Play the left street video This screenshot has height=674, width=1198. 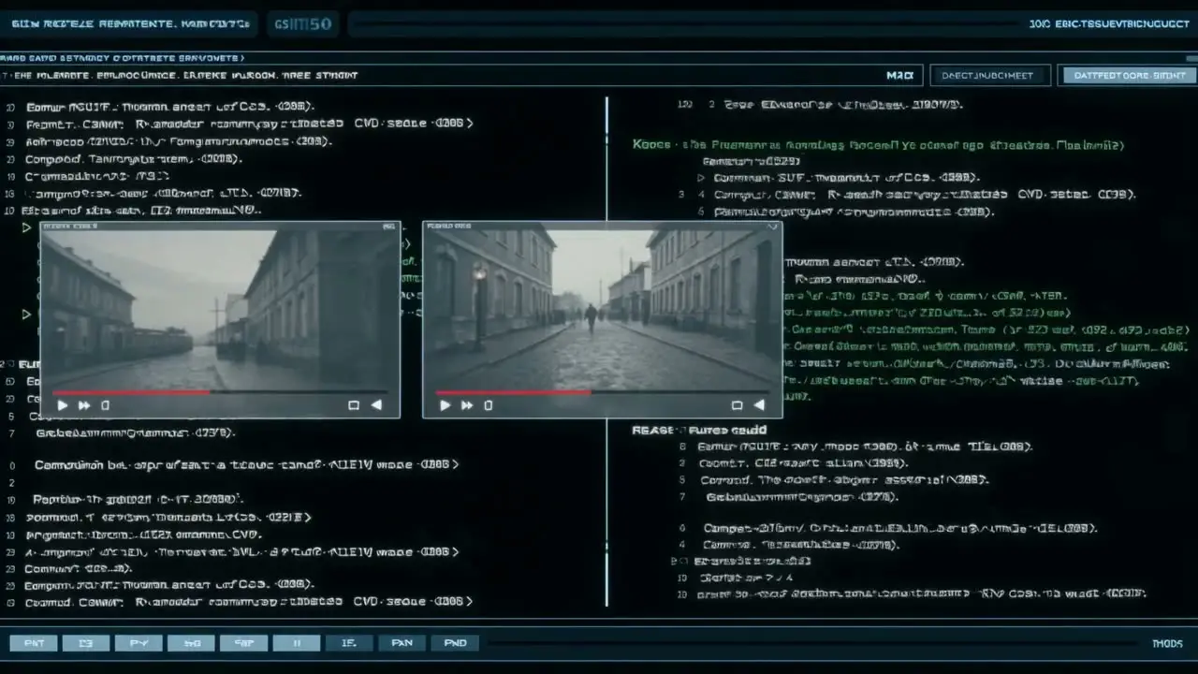point(63,405)
